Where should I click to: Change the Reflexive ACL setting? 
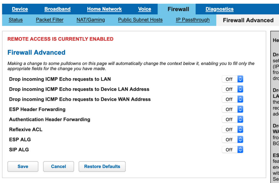tap(232, 130)
